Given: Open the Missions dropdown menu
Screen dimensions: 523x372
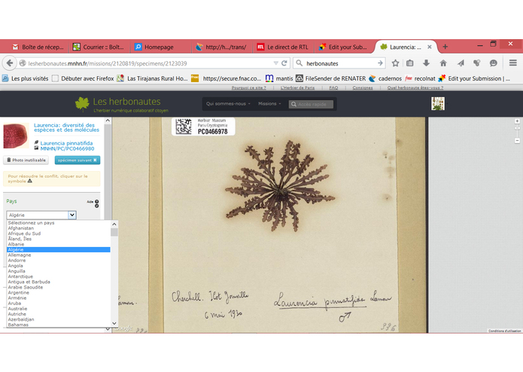Looking at the screenshot, I should tap(269, 104).
